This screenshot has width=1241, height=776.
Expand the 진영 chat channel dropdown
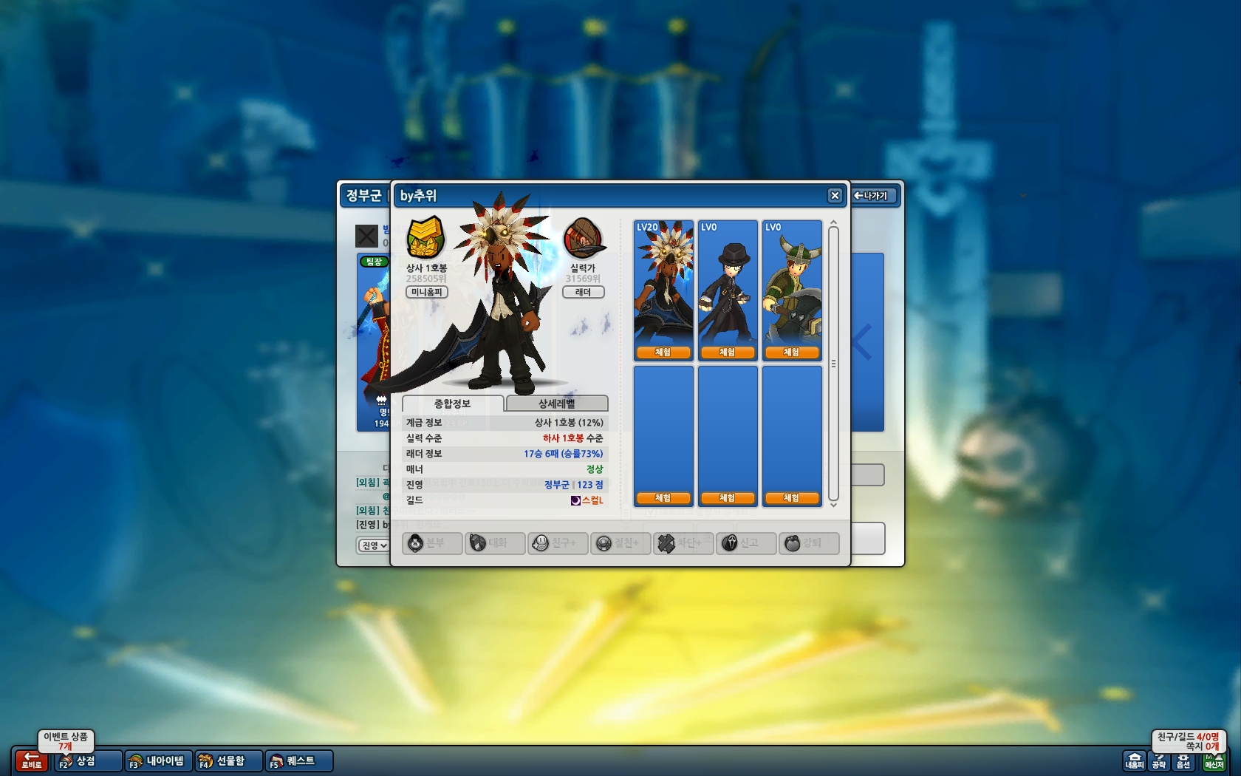374,545
